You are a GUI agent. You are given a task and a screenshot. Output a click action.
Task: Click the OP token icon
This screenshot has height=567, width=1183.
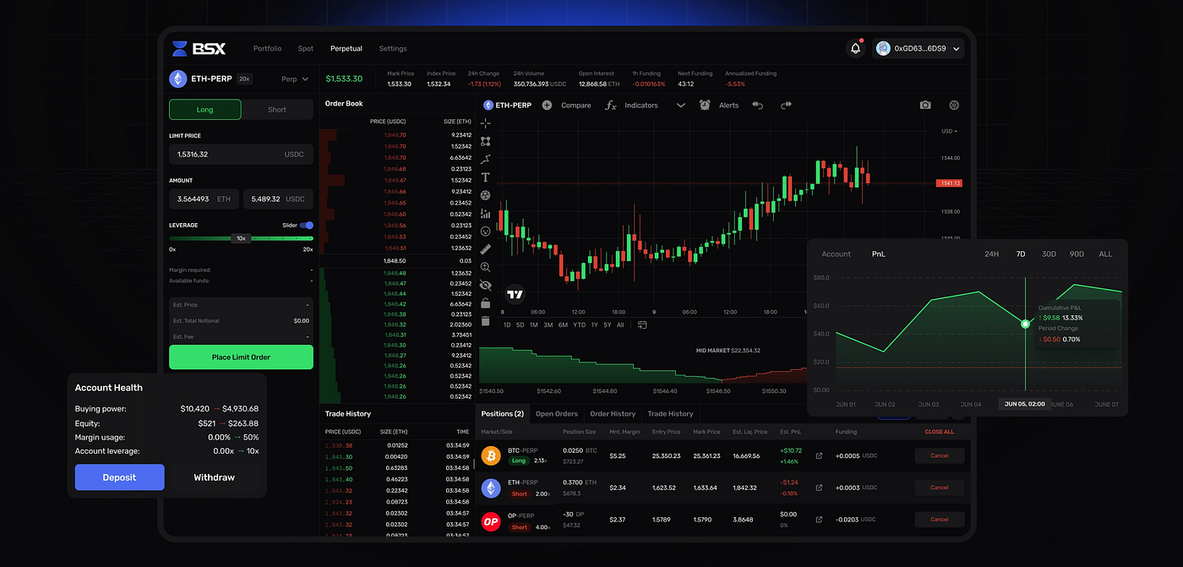tap(491, 521)
